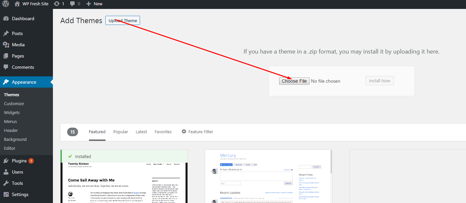Click the Pages icon in sidebar

(x=6, y=56)
